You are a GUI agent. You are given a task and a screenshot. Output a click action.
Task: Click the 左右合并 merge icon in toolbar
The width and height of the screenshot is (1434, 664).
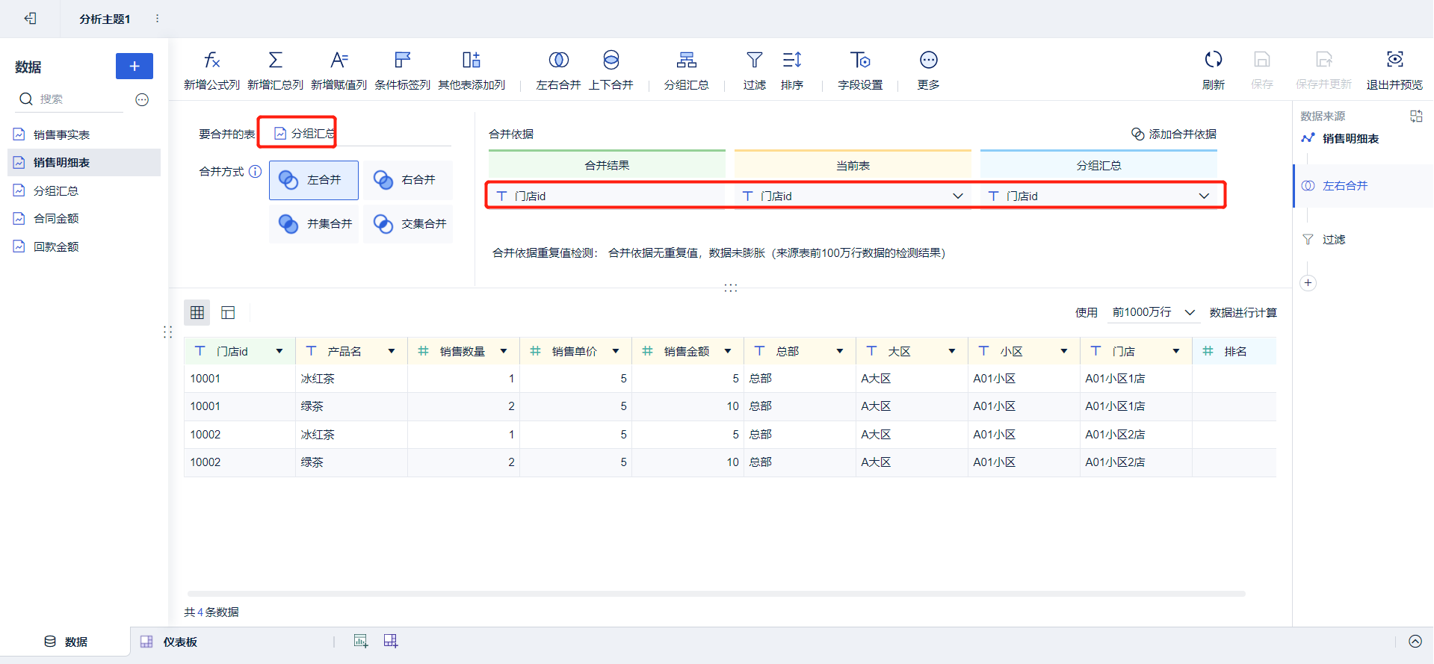pyautogui.click(x=558, y=60)
